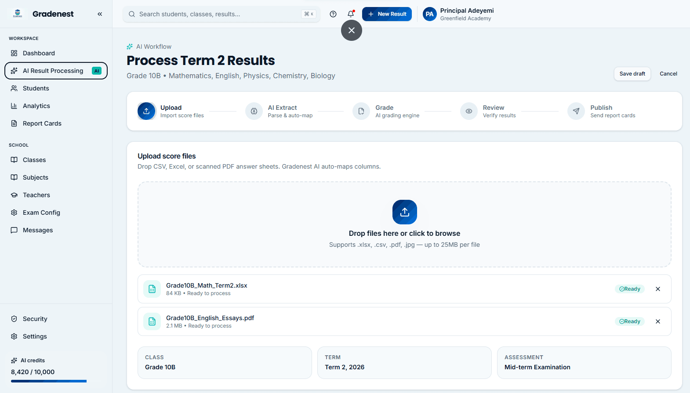The image size is (690, 393).
Task: Navigate to Classes
Action: (56, 160)
